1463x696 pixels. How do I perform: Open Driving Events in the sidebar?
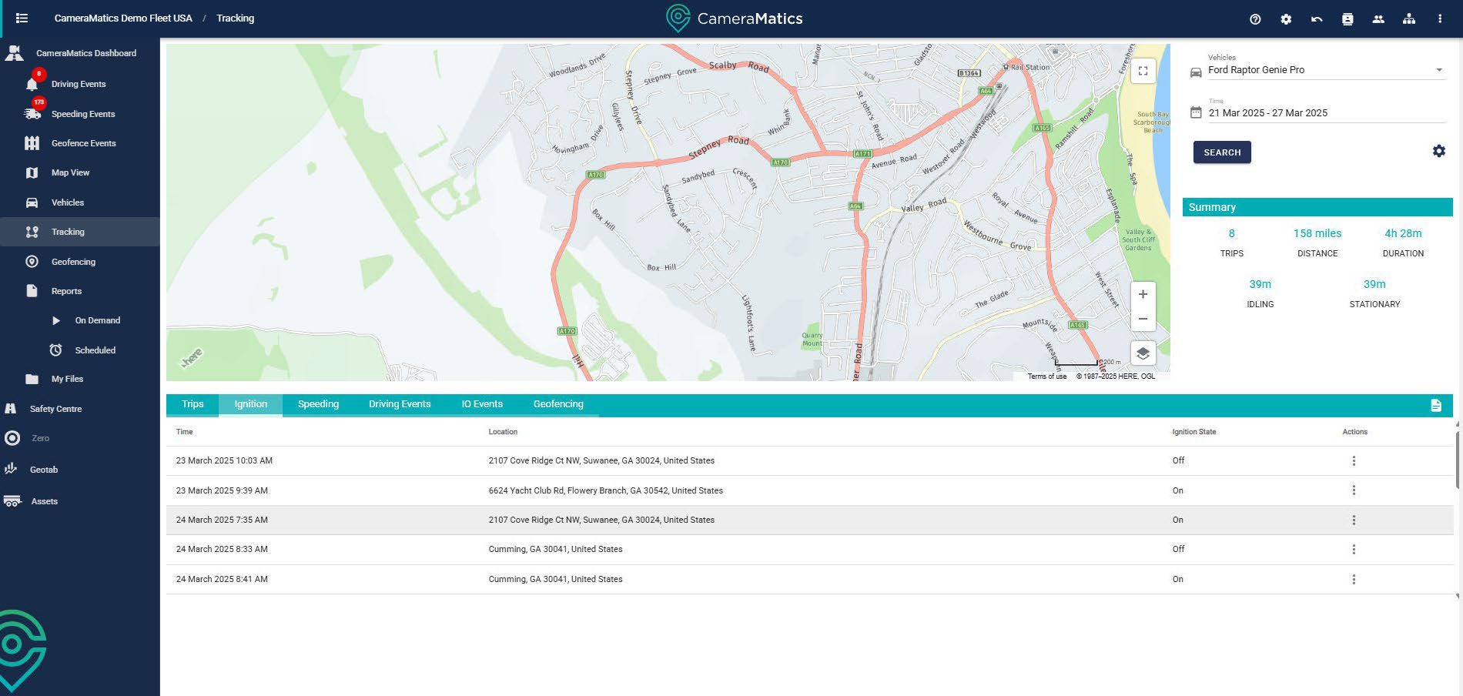point(79,84)
